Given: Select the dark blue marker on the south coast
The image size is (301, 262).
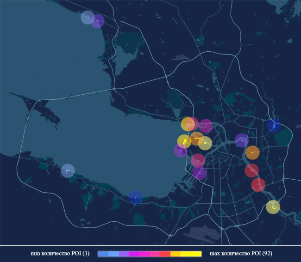Looking at the screenshot, I should (x=135, y=198).
